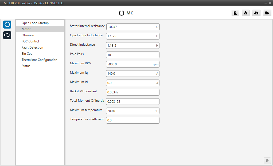The image size is (273, 166).
Task: Close the PDI Builder window
Action: click(270, 3)
